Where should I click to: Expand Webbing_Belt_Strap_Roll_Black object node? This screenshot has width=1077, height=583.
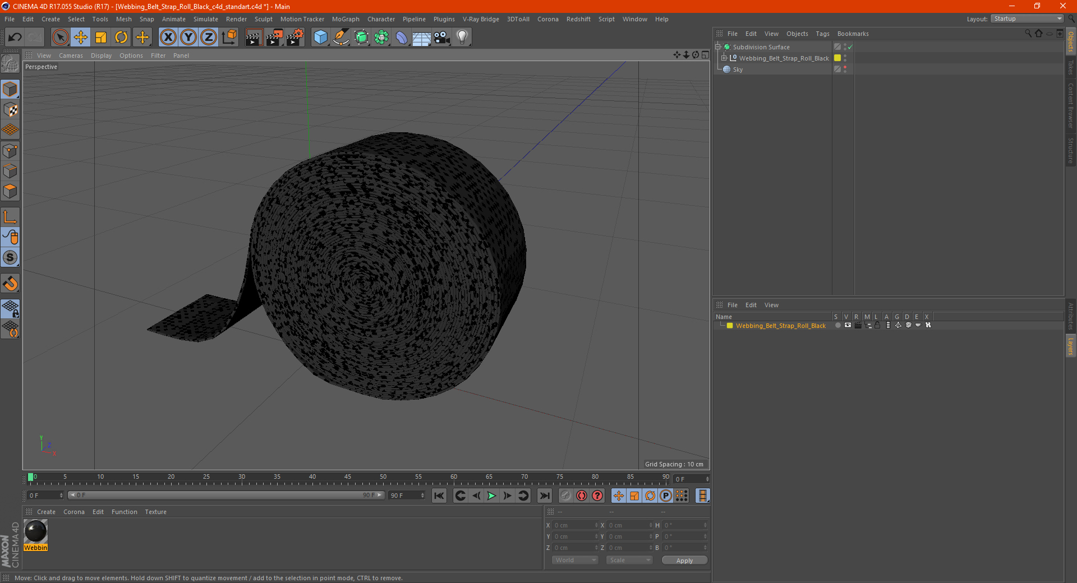coord(724,58)
